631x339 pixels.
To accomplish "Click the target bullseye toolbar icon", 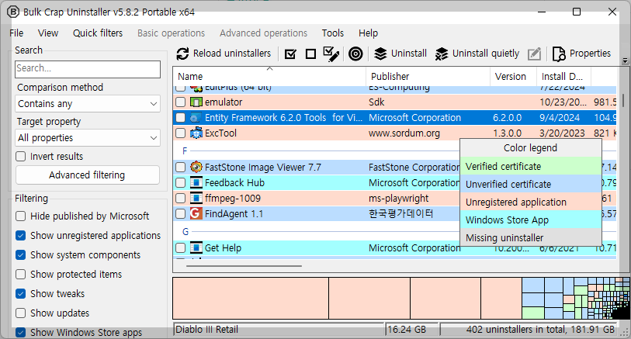I will click(355, 54).
